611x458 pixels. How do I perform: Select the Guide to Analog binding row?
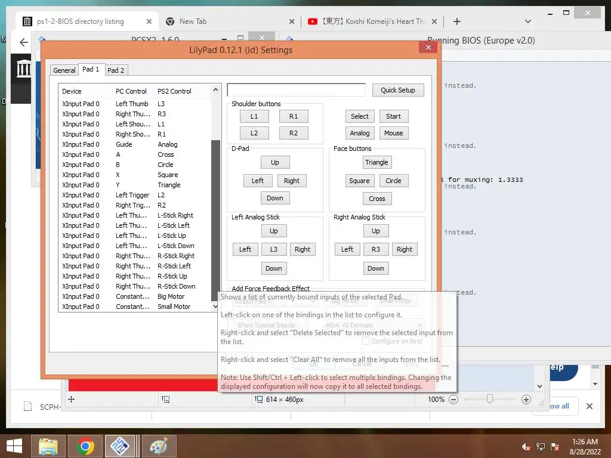(x=135, y=144)
